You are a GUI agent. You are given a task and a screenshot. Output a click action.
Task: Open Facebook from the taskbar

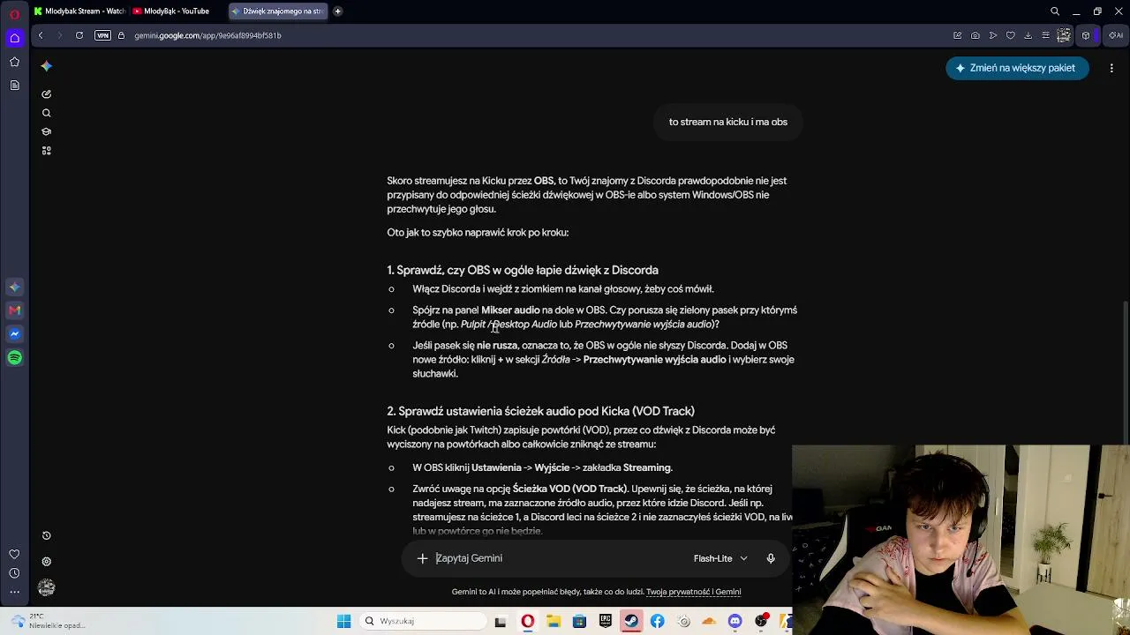pyautogui.click(x=657, y=621)
